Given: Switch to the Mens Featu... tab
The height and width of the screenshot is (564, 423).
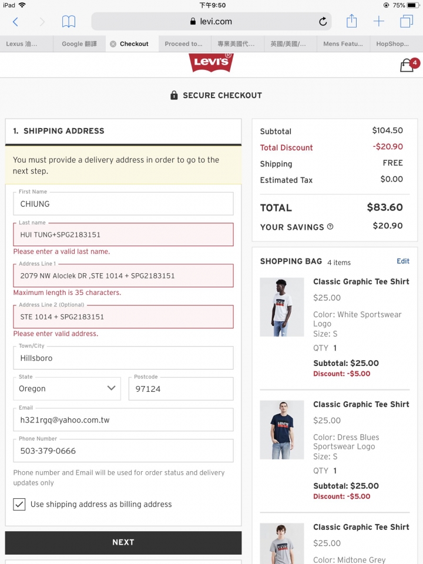Looking at the screenshot, I should point(343,44).
